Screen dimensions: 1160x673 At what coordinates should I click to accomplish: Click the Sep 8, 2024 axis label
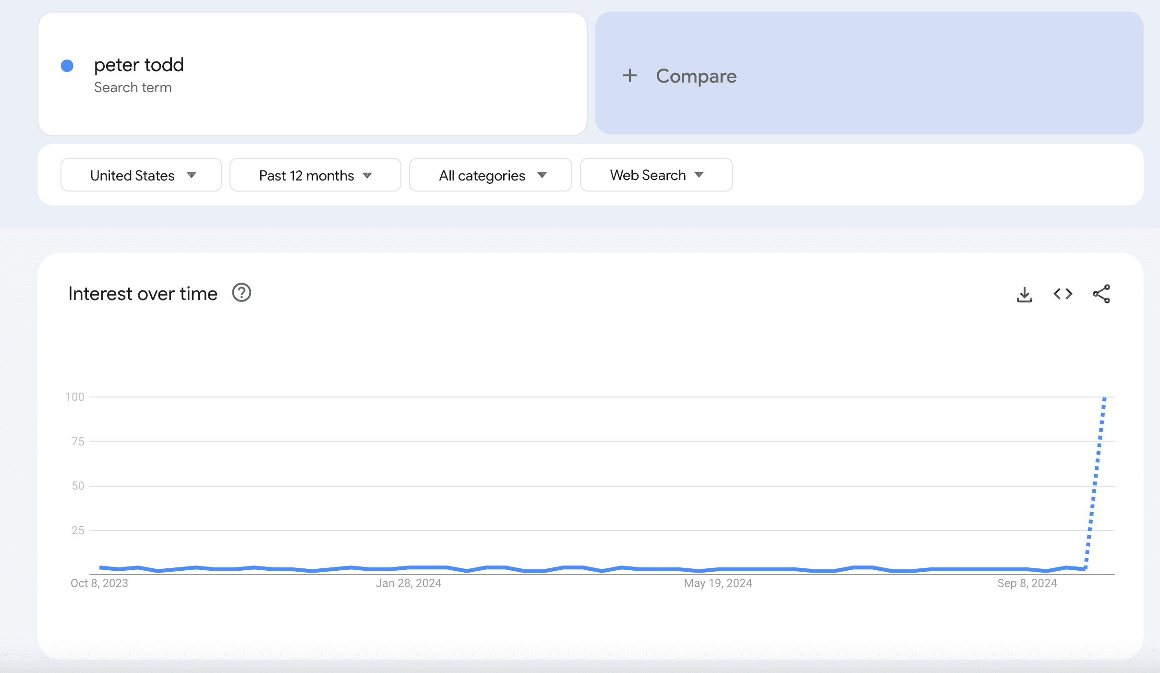point(1027,583)
